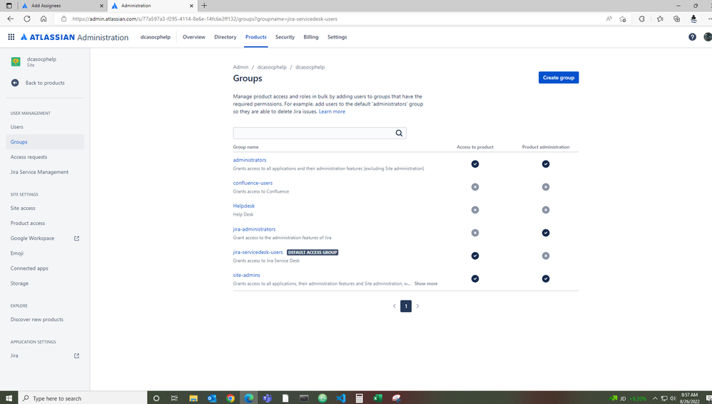Screen dimensions: 712x404
Task: Open the confluence-users group
Action: click(x=253, y=183)
